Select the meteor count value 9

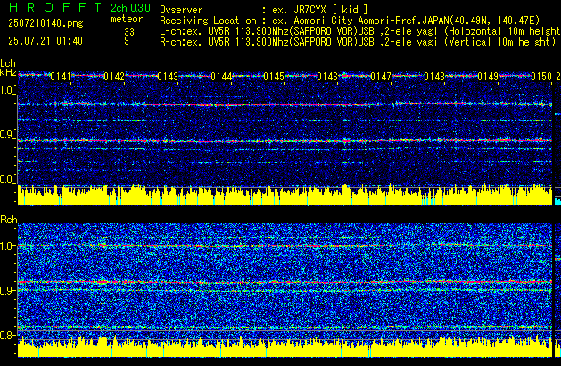127,41
